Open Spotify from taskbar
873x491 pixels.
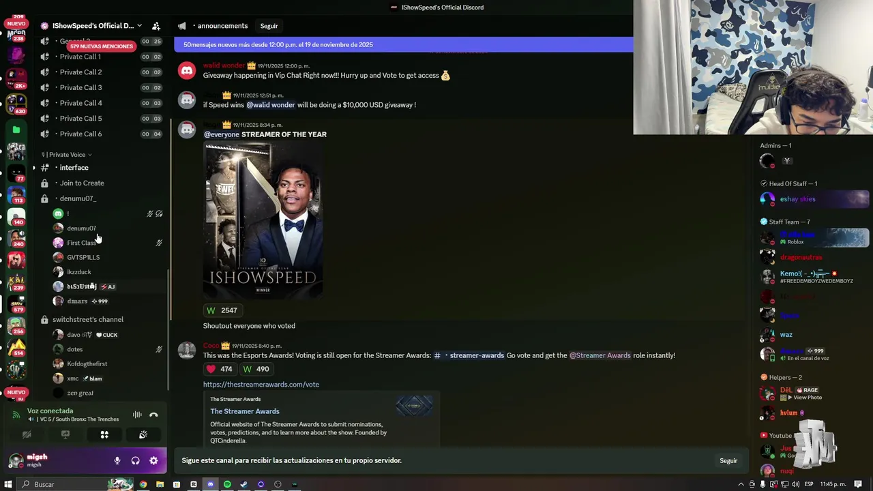tap(227, 484)
